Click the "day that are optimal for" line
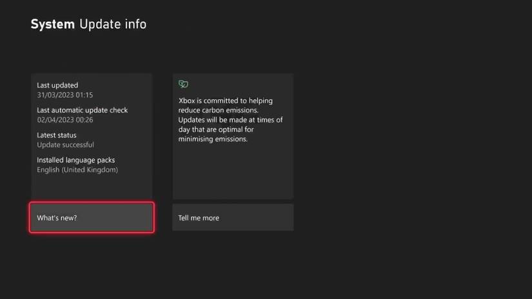The image size is (532, 299). tap(217, 130)
